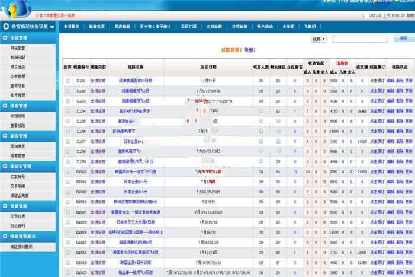The width and height of the screenshot is (415, 277).
Task: Open the 周边旅游 tab in the navigation bar
Action: [122, 27]
